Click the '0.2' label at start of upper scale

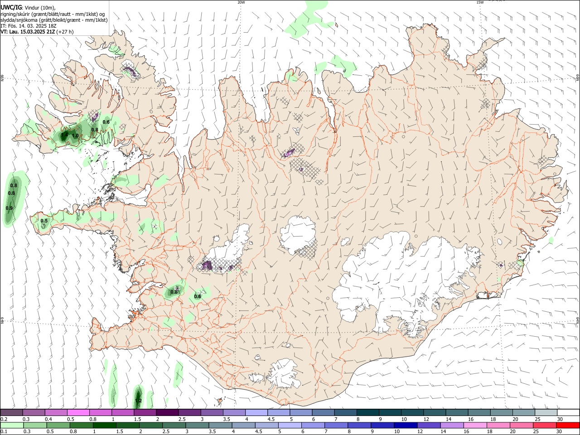coord(4,419)
